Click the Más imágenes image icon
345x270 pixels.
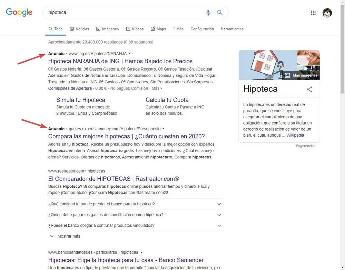287,75
